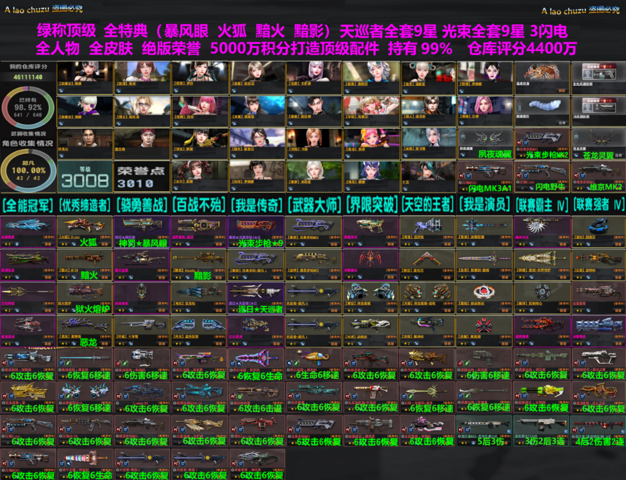
Task: Open the 冷兵器执照 license card
Action: tap(599, 111)
